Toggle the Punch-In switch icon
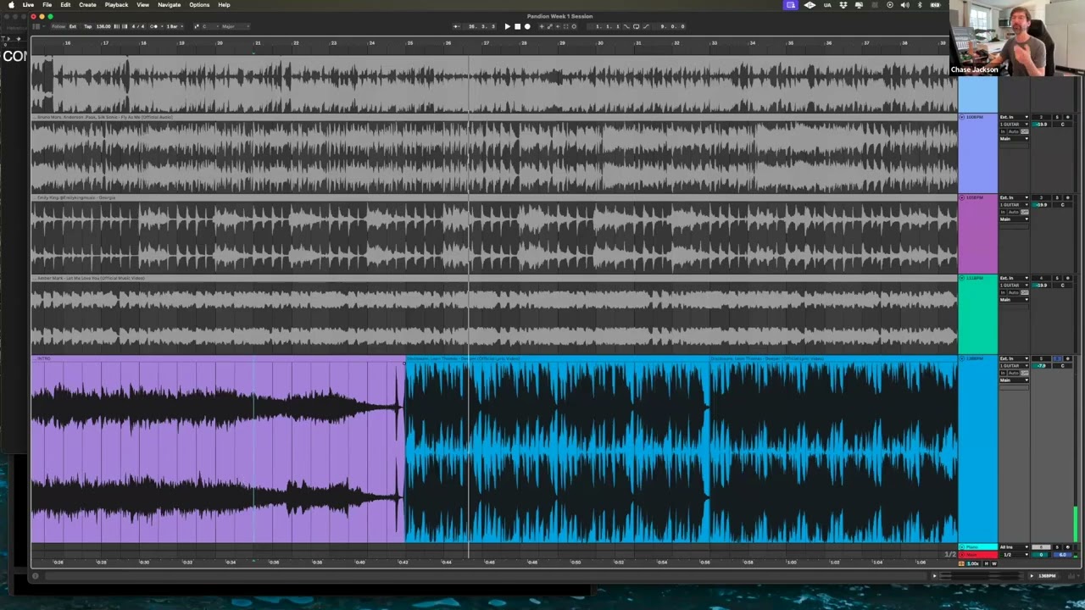This screenshot has width=1085, height=610. coord(626,26)
